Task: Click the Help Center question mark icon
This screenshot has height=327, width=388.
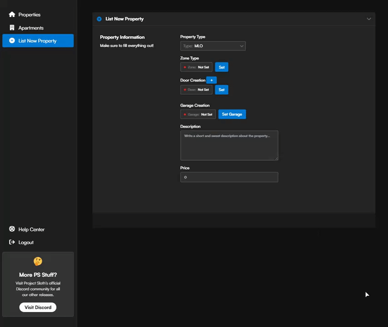Action: click(12, 229)
